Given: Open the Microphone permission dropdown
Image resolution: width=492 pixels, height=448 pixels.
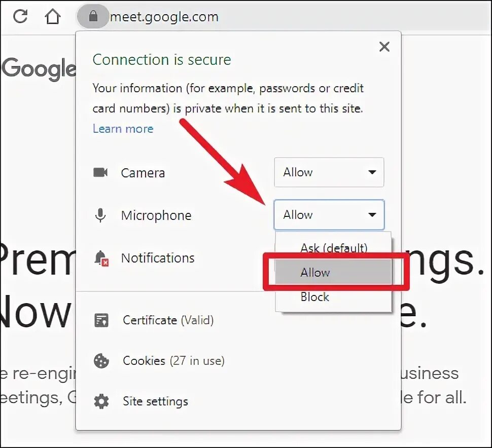Looking at the screenshot, I should coord(329,215).
